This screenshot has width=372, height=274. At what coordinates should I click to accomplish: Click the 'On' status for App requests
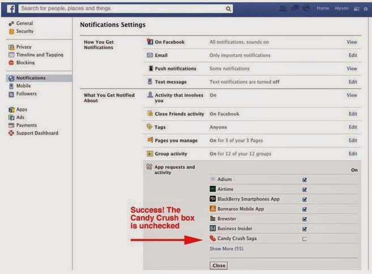[x=354, y=170]
